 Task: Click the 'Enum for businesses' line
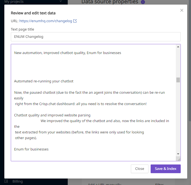(31, 149)
